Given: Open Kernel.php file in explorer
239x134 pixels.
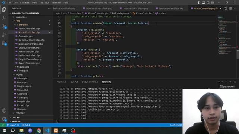Looking at the screenshot, I should (22, 71).
